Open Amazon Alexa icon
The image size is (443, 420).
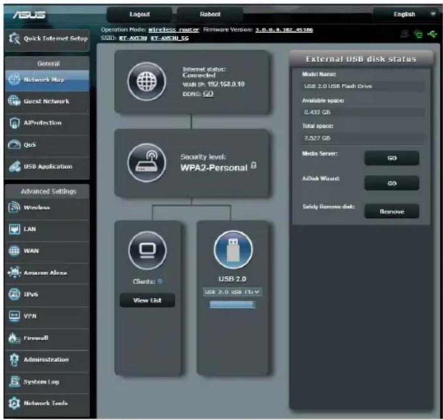[14, 272]
